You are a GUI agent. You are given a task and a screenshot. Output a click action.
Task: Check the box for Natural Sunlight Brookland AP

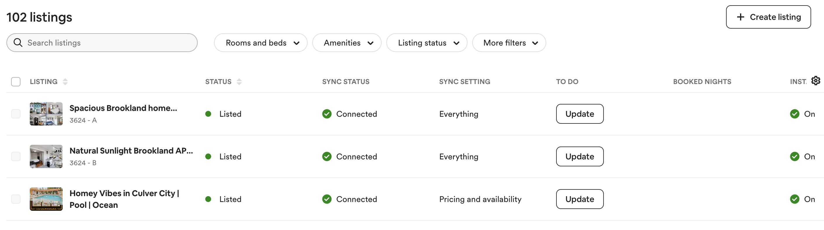(16, 156)
